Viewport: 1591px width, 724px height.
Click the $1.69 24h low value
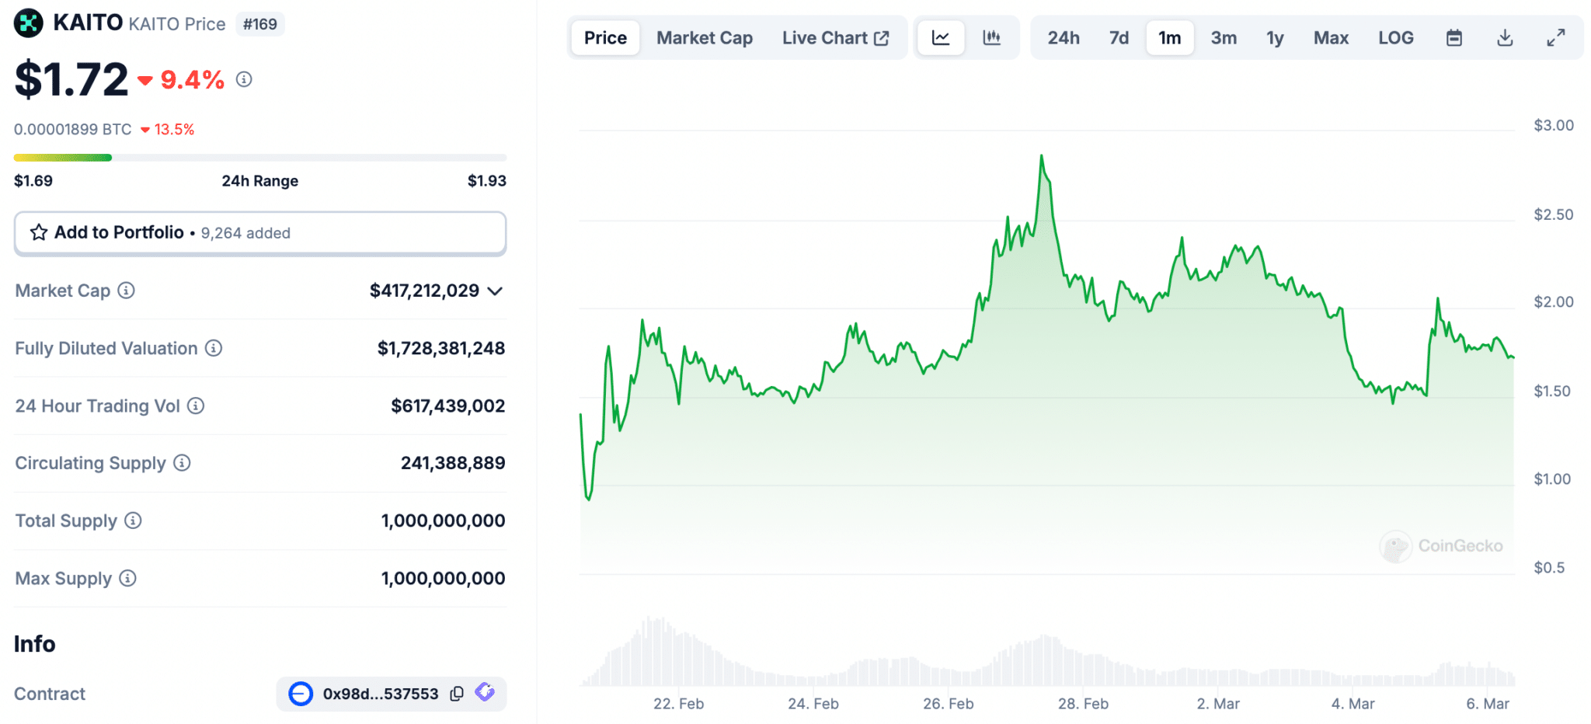click(33, 181)
